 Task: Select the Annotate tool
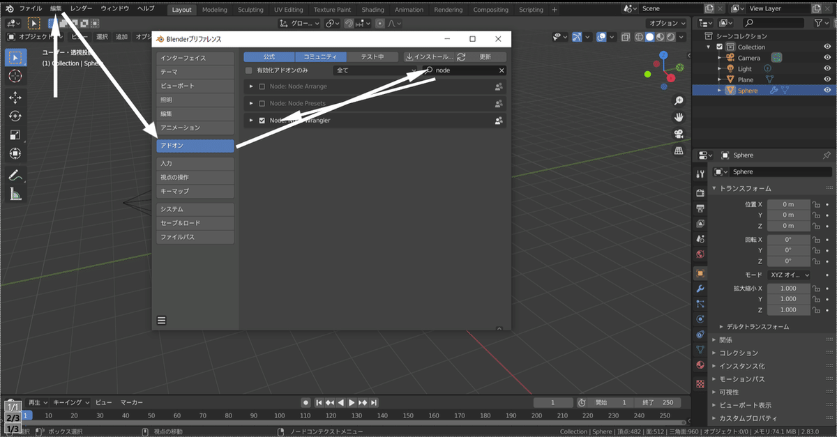15,176
